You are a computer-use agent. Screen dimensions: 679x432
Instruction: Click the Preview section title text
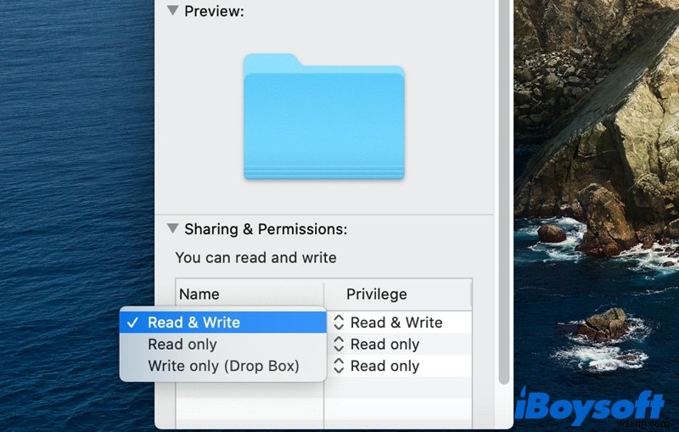click(x=214, y=12)
